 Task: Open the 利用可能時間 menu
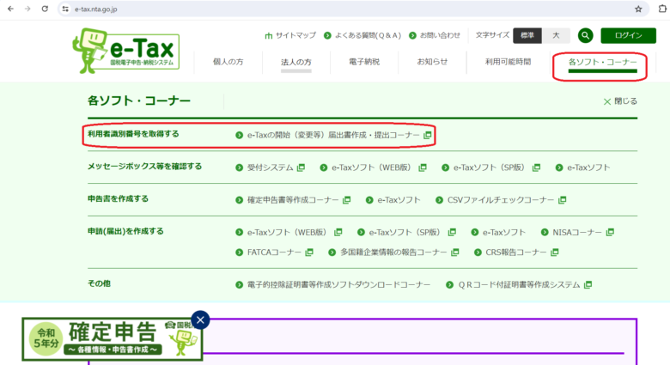(508, 62)
